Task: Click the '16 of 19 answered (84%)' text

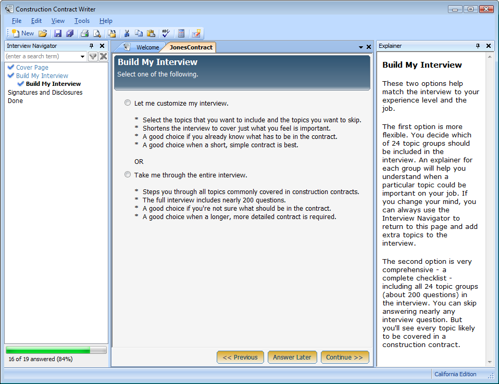Action: pos(41,359)
